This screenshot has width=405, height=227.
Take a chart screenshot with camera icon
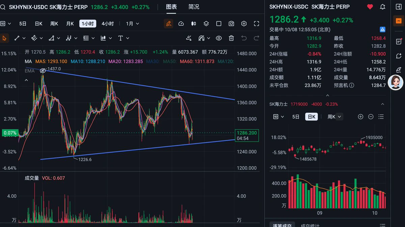pyautogui.click(x=231, y=24)
